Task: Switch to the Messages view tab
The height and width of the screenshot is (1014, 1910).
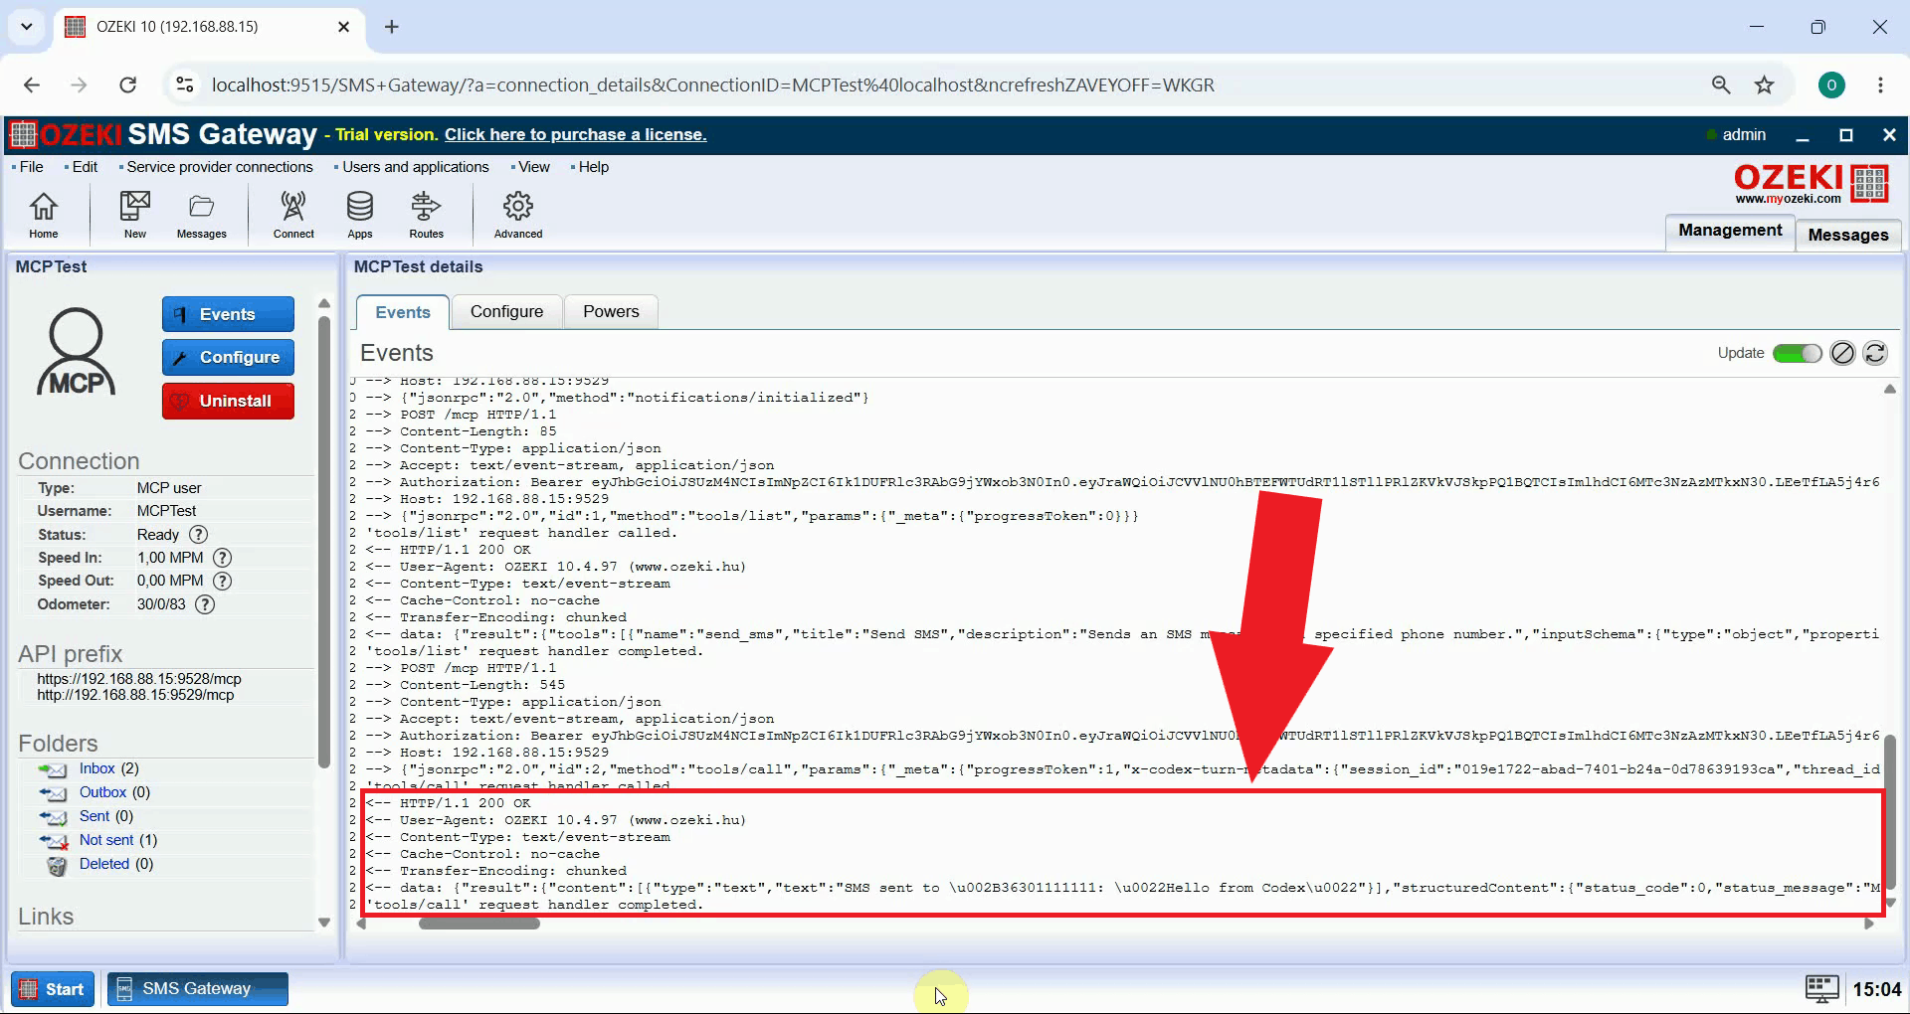Action: pyautogui.click(x=1848, y=235)
